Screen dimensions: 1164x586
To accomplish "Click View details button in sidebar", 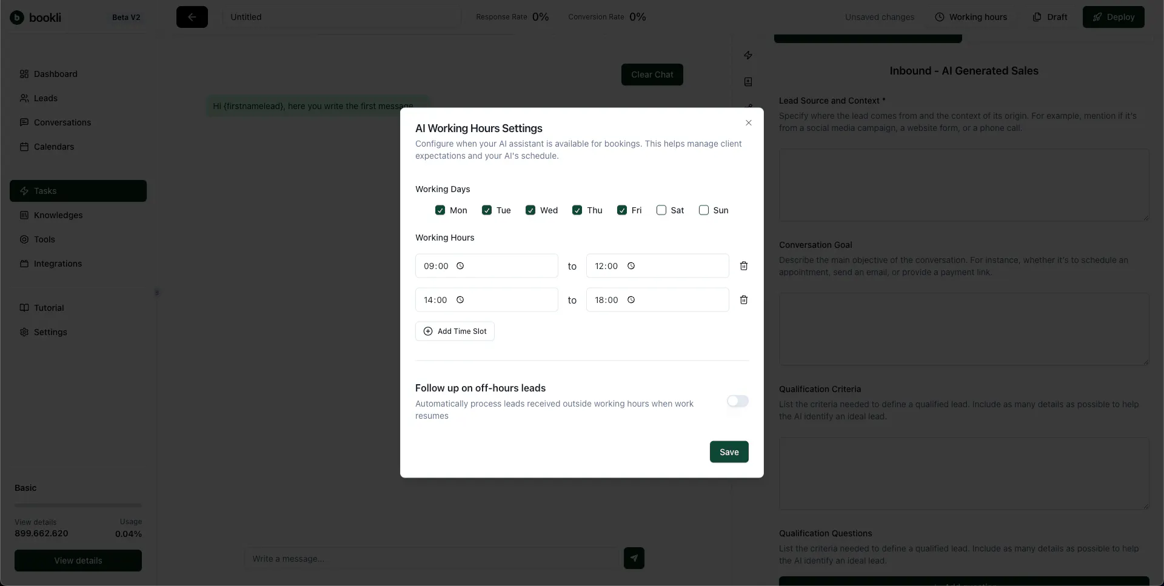I will [78, 561].
